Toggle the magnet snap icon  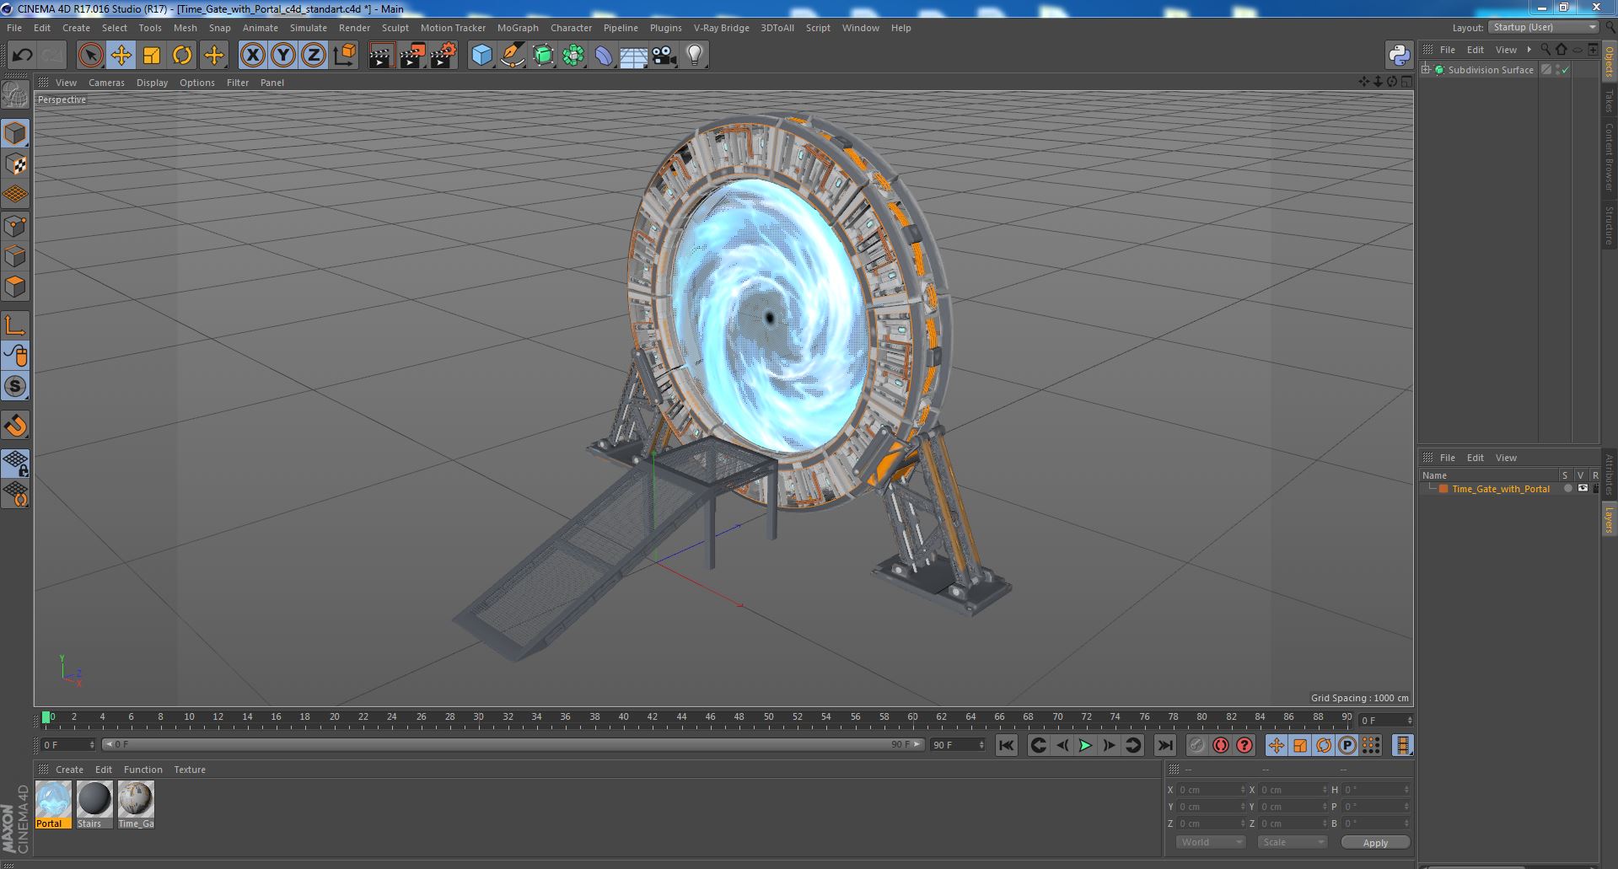(15, 426)
